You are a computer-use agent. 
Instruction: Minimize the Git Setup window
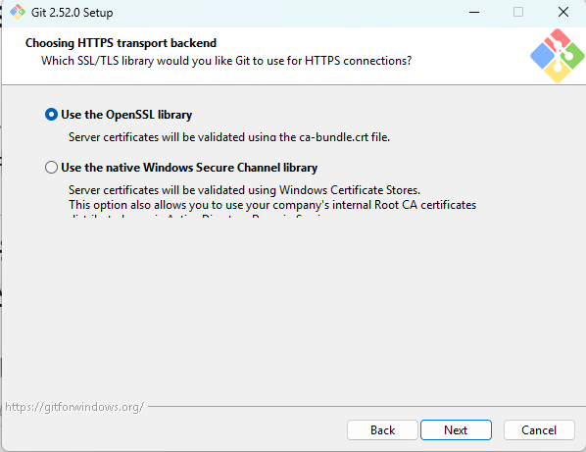tap(474, 12)
